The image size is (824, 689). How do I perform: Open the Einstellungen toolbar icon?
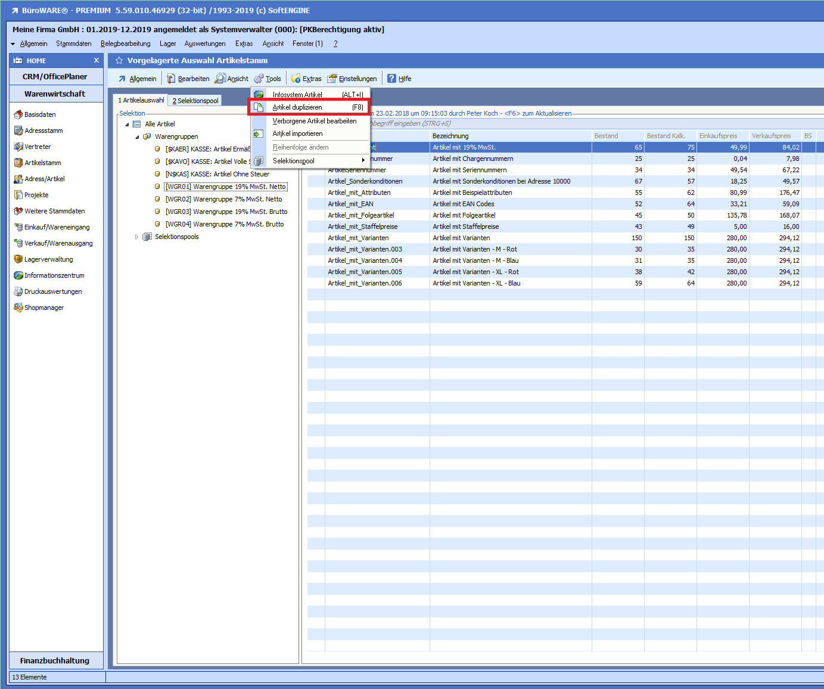coord(332,79)
